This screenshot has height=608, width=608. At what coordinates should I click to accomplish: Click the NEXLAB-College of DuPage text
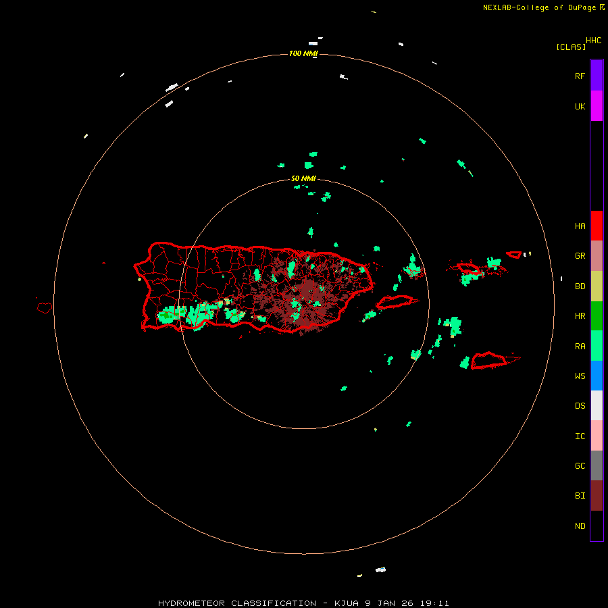click(539, 7)
